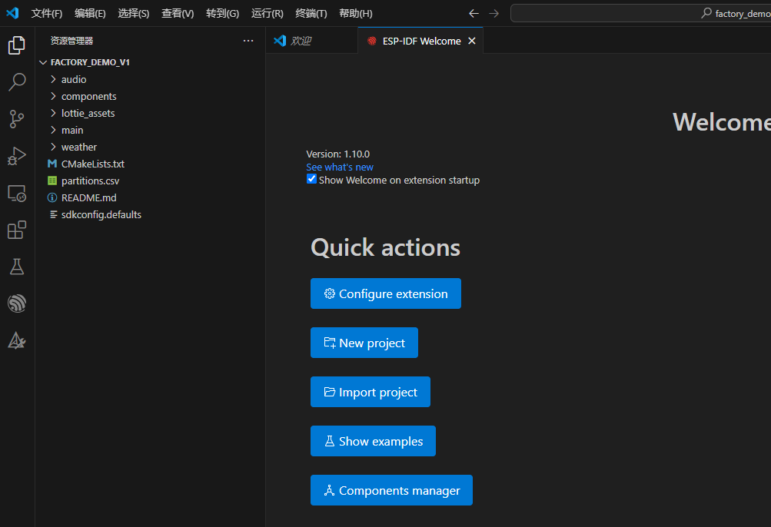Uncheck Show Welcome on extension startup
This screenshot has width=771, height=527.
tap(311, 179)
